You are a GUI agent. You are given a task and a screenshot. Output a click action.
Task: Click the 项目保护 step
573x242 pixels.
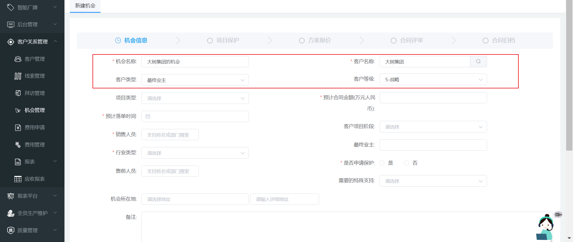click(x=224, y=40)
